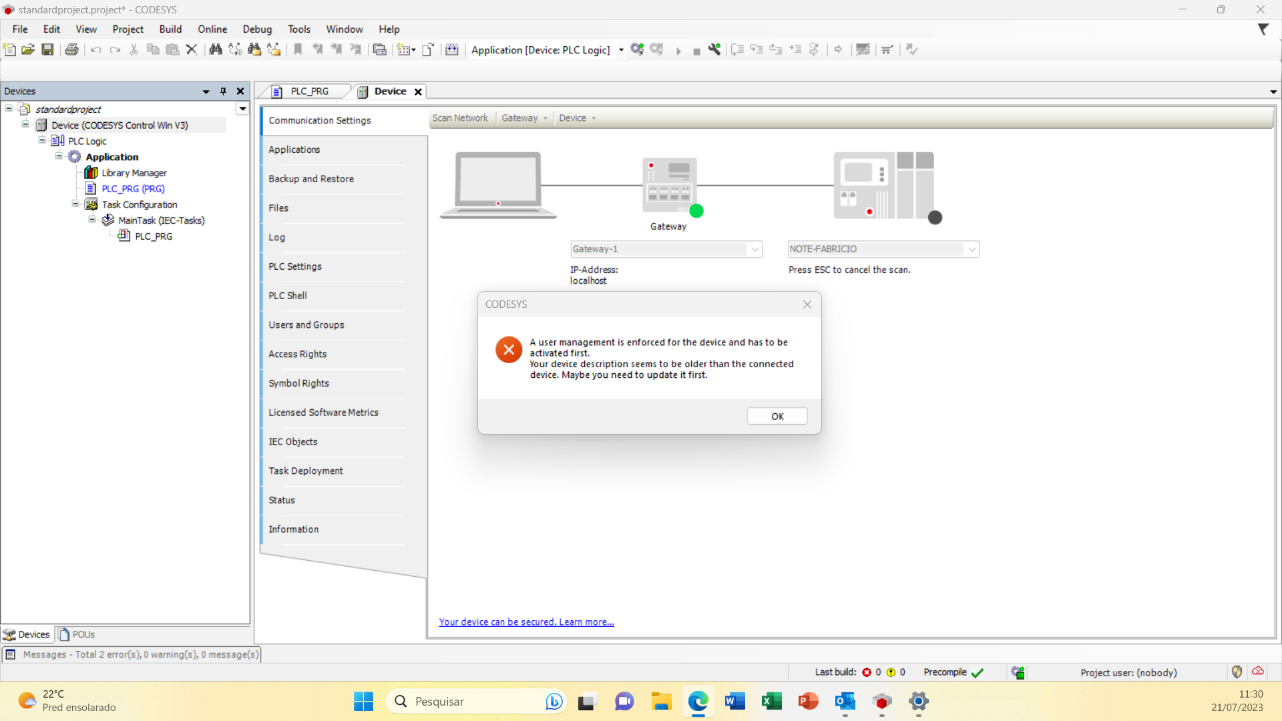Screen dimensions: 1282x721
Task: Click 'Your device can be secured' link
Action: pos(526,622)
